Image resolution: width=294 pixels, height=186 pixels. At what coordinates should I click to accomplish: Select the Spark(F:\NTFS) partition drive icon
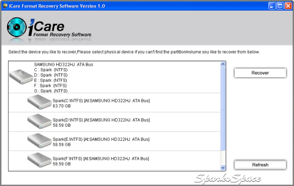tap(39, 160)
